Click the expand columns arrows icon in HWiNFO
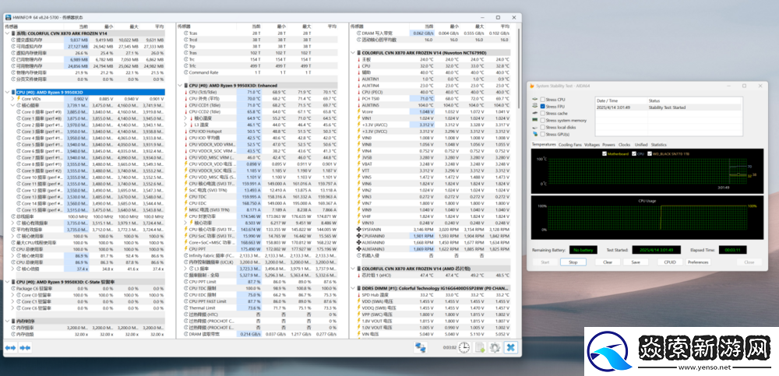Image resolution: width=779 pixels, height=376 pixels. (11, 347)
